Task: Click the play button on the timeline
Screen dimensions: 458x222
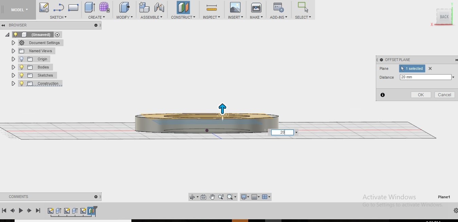Action: (x=21, y=210)
